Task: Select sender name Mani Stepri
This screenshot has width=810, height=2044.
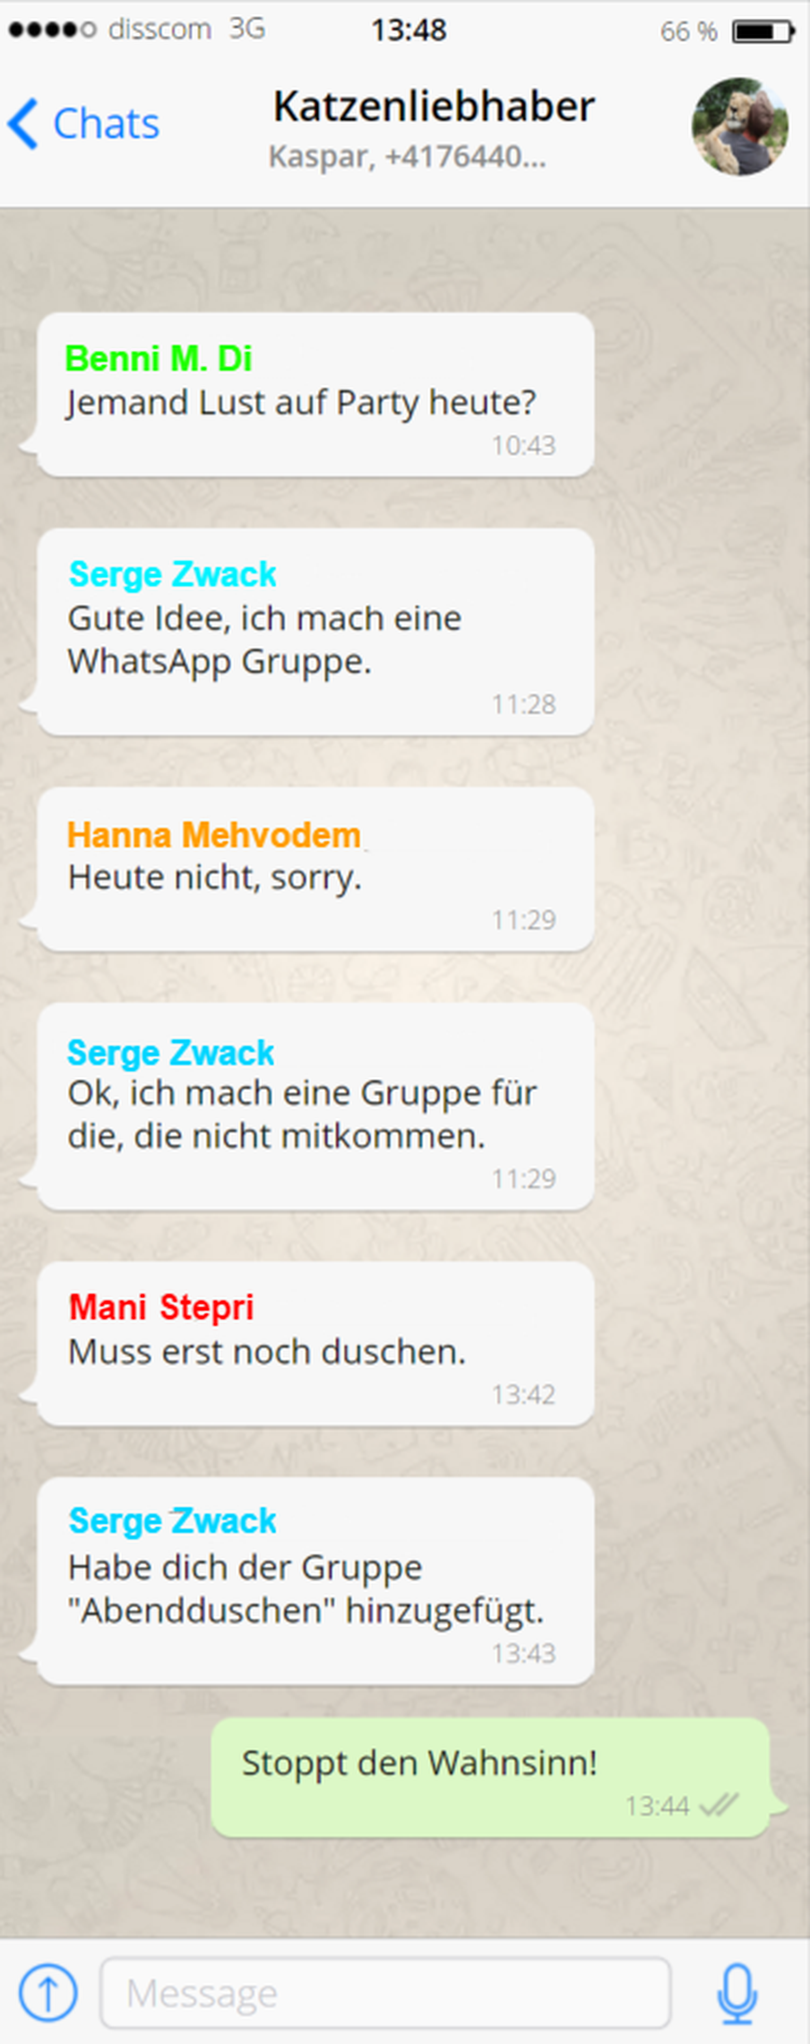Action: tap(161, 1307)
